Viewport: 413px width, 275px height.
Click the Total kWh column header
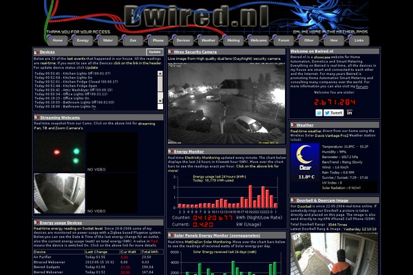(152, 252)
